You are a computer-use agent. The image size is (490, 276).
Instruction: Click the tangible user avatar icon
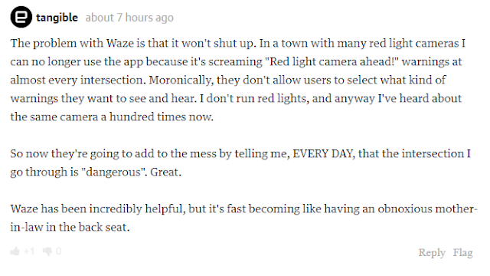(21, 17)
